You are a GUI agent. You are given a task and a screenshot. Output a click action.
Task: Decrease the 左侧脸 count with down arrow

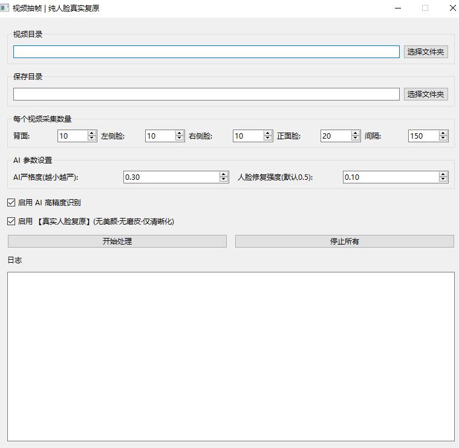tap(180, 139)
